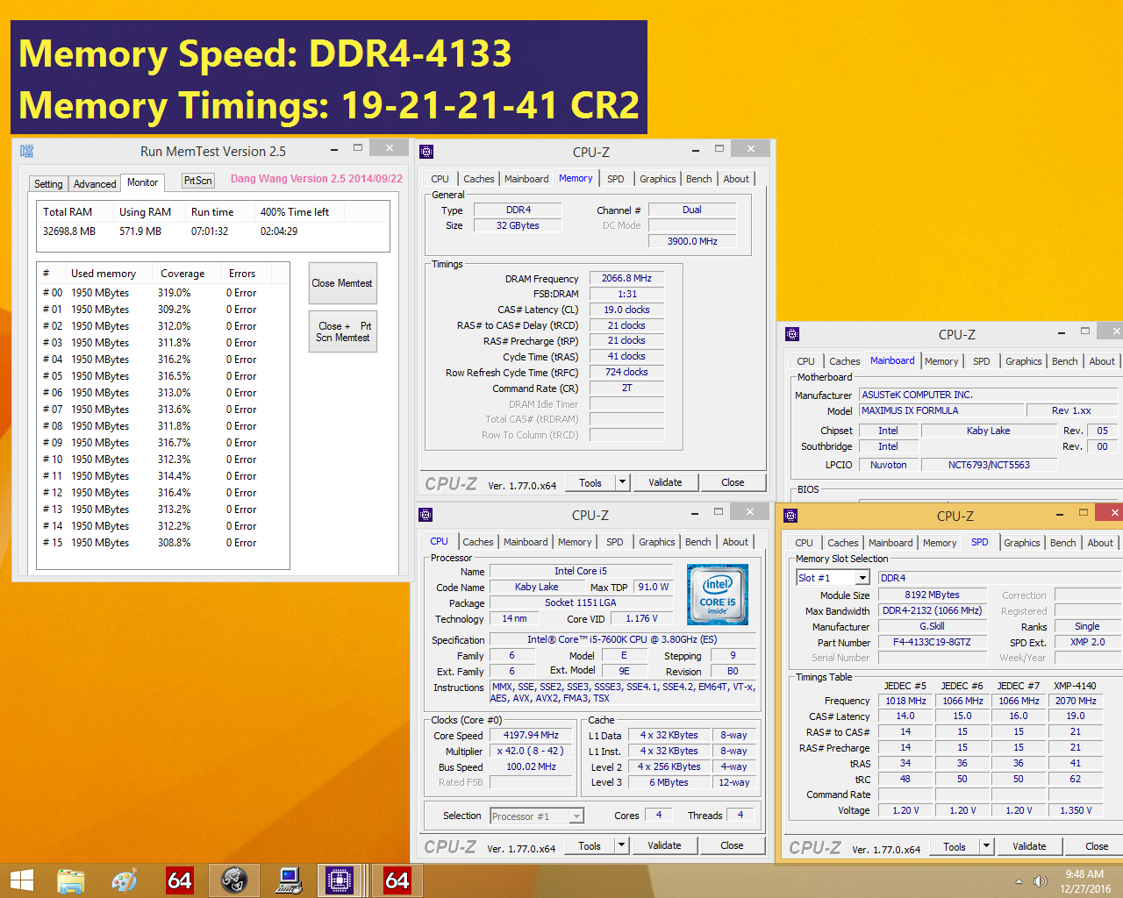Switch to the Advanced tab in MemTest
Screen dimensions: 1123x898
pos(94,183)
